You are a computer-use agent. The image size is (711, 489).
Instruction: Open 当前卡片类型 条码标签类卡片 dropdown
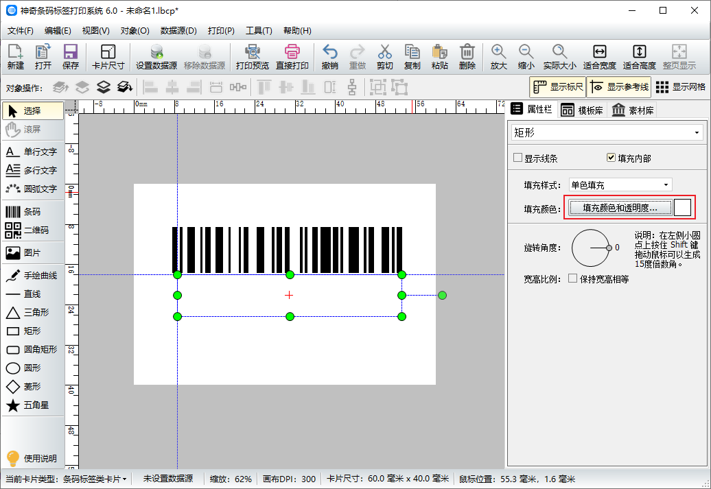click(x=95, y=479)
